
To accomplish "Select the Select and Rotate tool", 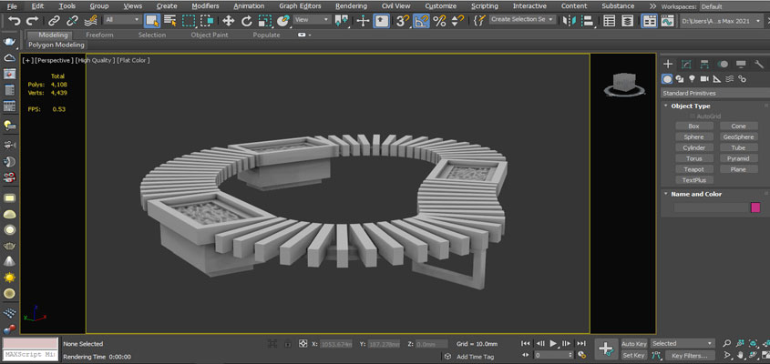I will pos(247,21).
